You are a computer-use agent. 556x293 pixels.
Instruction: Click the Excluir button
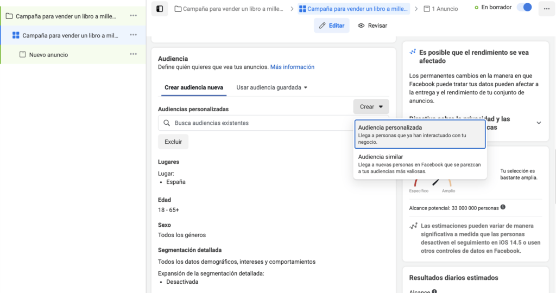point(173,142)
